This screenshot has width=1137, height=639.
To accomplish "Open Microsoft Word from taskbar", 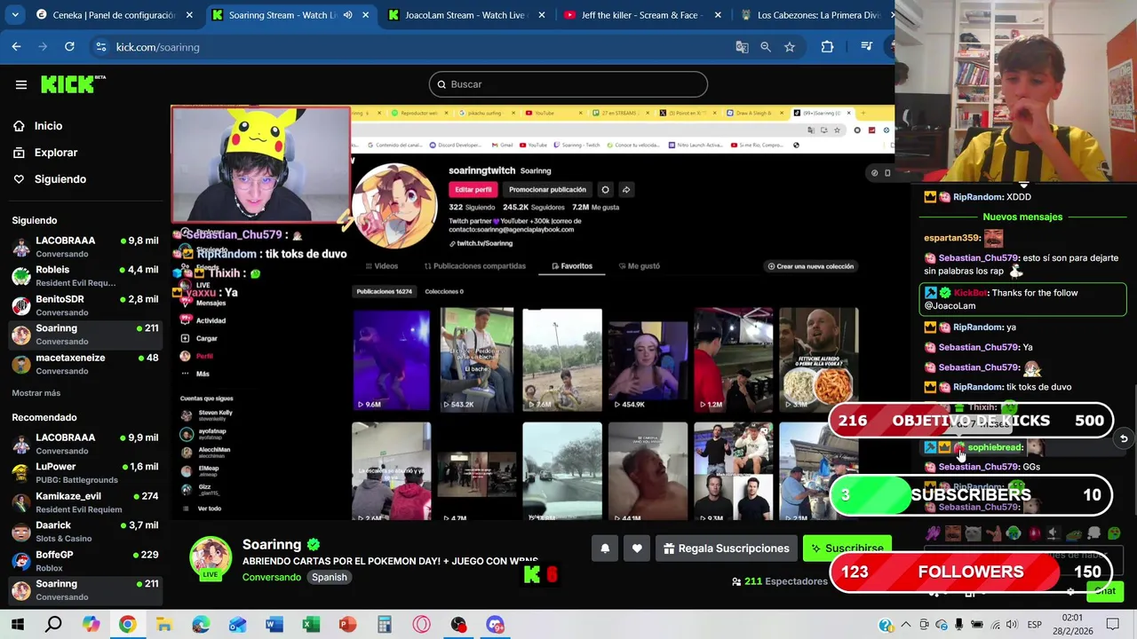I will (x=274, y=625).
